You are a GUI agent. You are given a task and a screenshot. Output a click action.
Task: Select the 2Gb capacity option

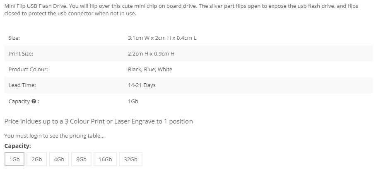[x=37, y=159]
